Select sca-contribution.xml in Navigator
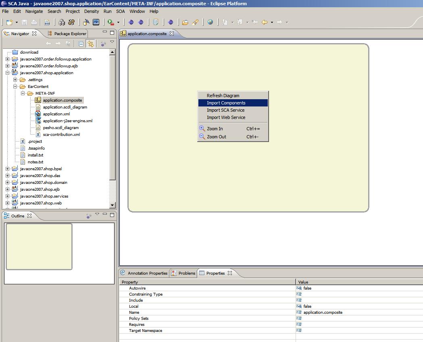 pos(62,134)
